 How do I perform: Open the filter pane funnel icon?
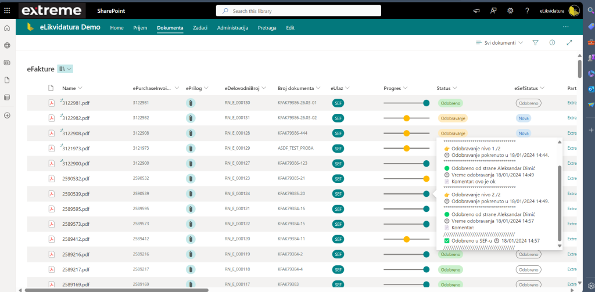pyautogui.click(x=535, y=42)
